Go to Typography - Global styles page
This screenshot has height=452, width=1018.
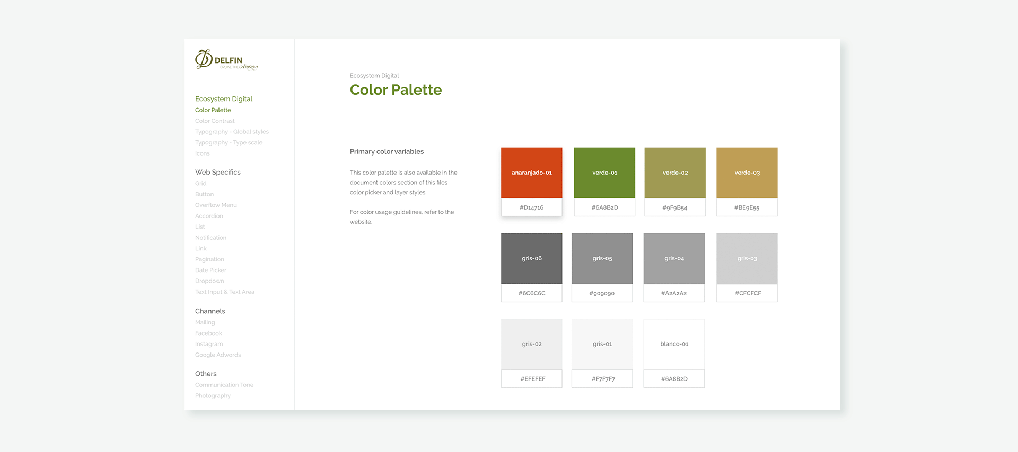click(232, 132)
